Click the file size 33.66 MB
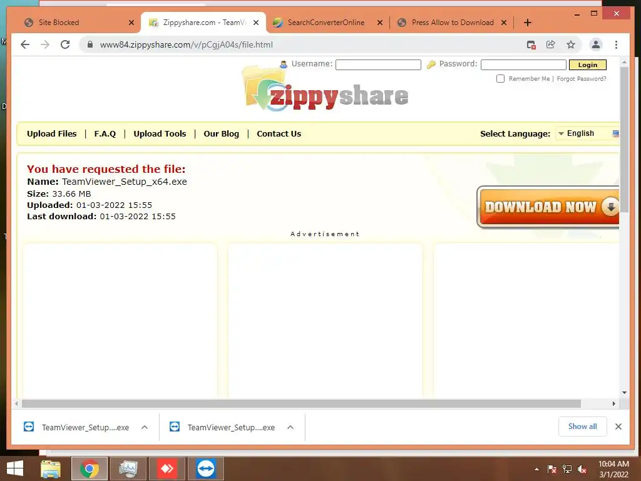The width and height of the screenshot is (641, 481). coord(71,194)
